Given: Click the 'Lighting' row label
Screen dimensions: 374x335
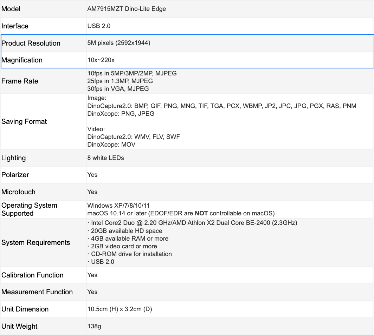Looking at the screenshot, I should click(x=14, y=158).
